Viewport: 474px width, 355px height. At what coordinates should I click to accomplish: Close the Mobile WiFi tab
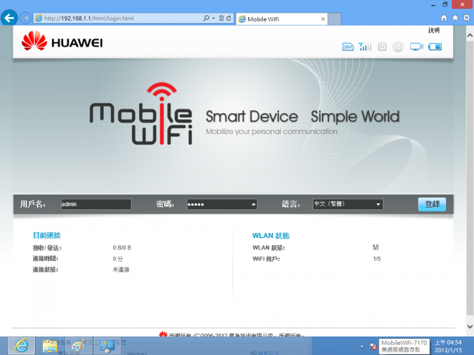323,19
